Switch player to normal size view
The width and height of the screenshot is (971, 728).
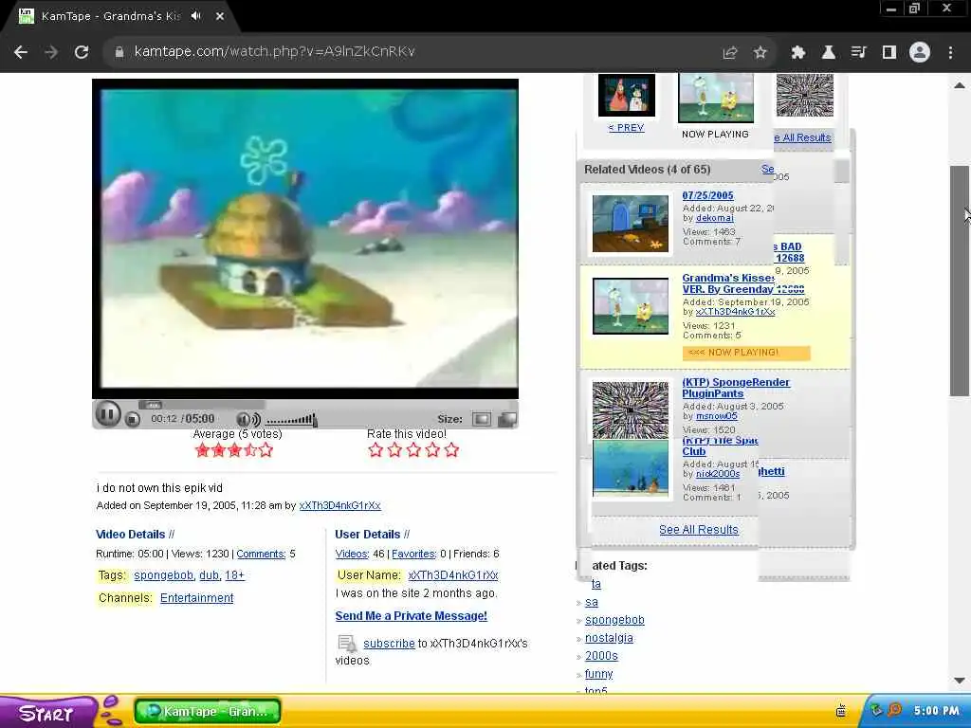[481, 419]
